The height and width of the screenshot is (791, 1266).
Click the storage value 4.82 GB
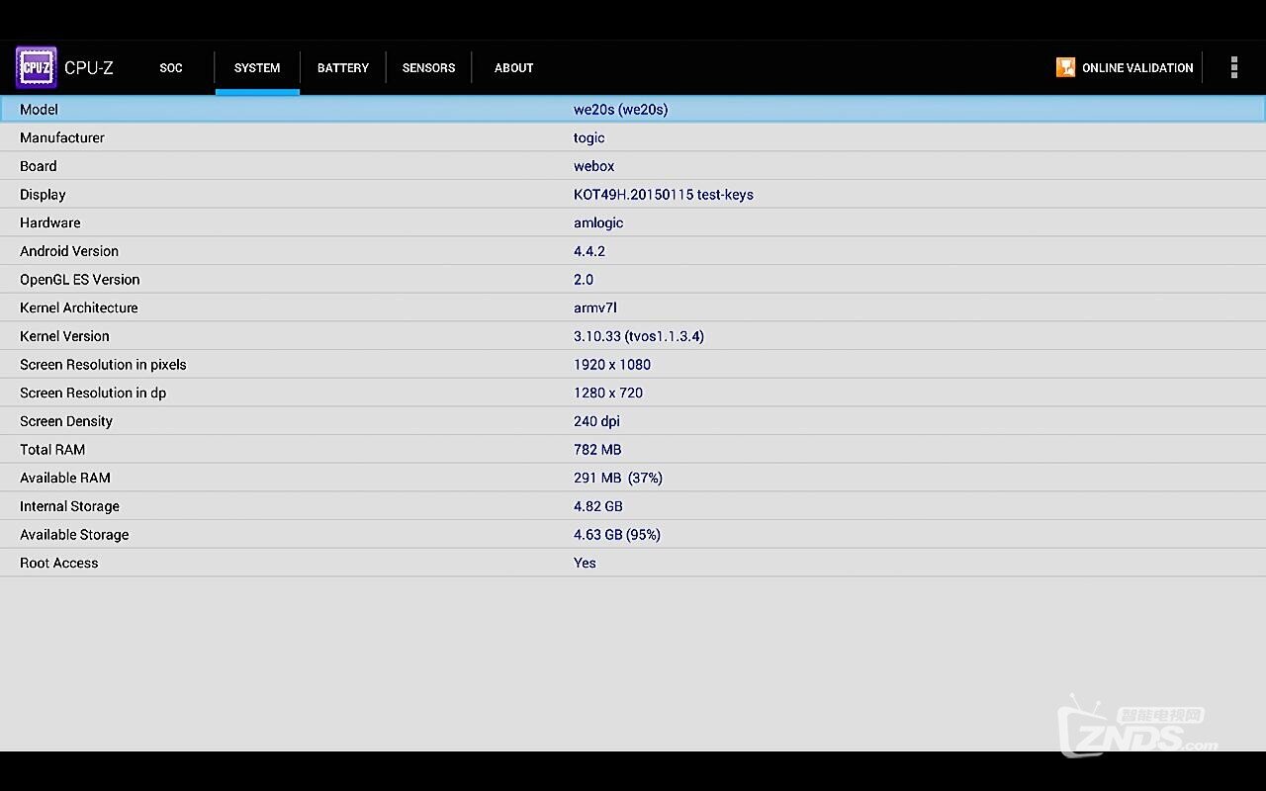click(598, 506)
